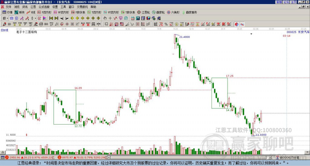
Task: Open the 9P四方形 tool
Action: pos(61,12)
